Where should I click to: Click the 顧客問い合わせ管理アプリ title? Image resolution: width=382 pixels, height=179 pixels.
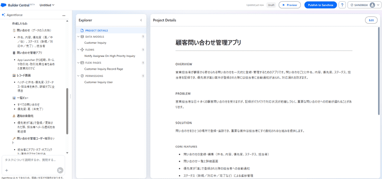coord(208,43)
